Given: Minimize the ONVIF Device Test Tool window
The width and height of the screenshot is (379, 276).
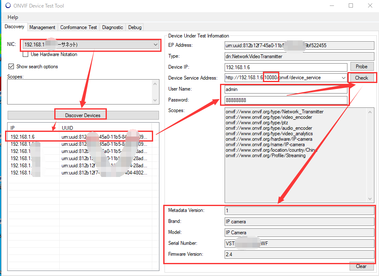Looking at the screenshot, I should [332, 5].
